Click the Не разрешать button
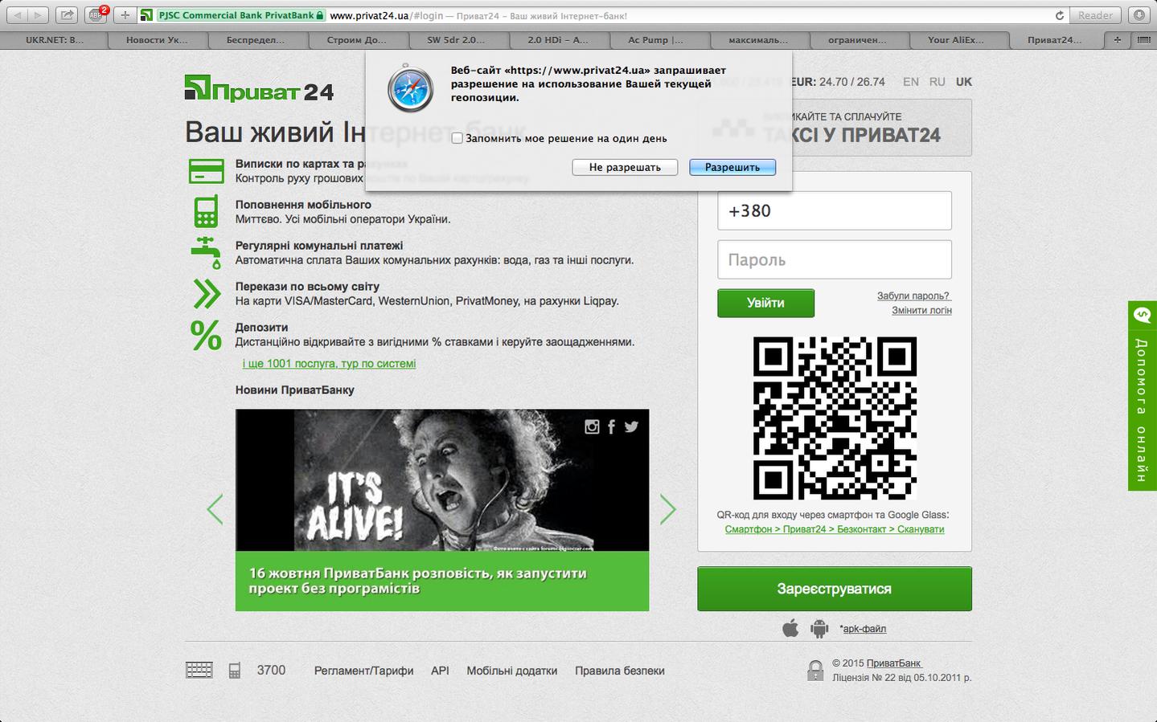Image resolution: width=1157 pixels, height=722 pixels. click(625, 167)
